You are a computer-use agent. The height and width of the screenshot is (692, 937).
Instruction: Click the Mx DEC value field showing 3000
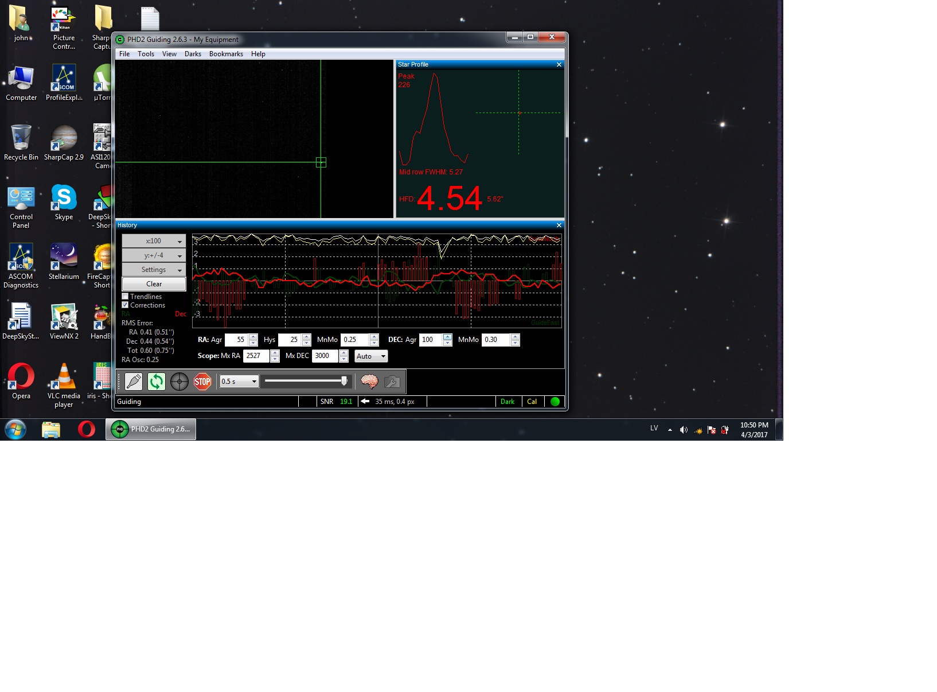(x=325, y=356)
